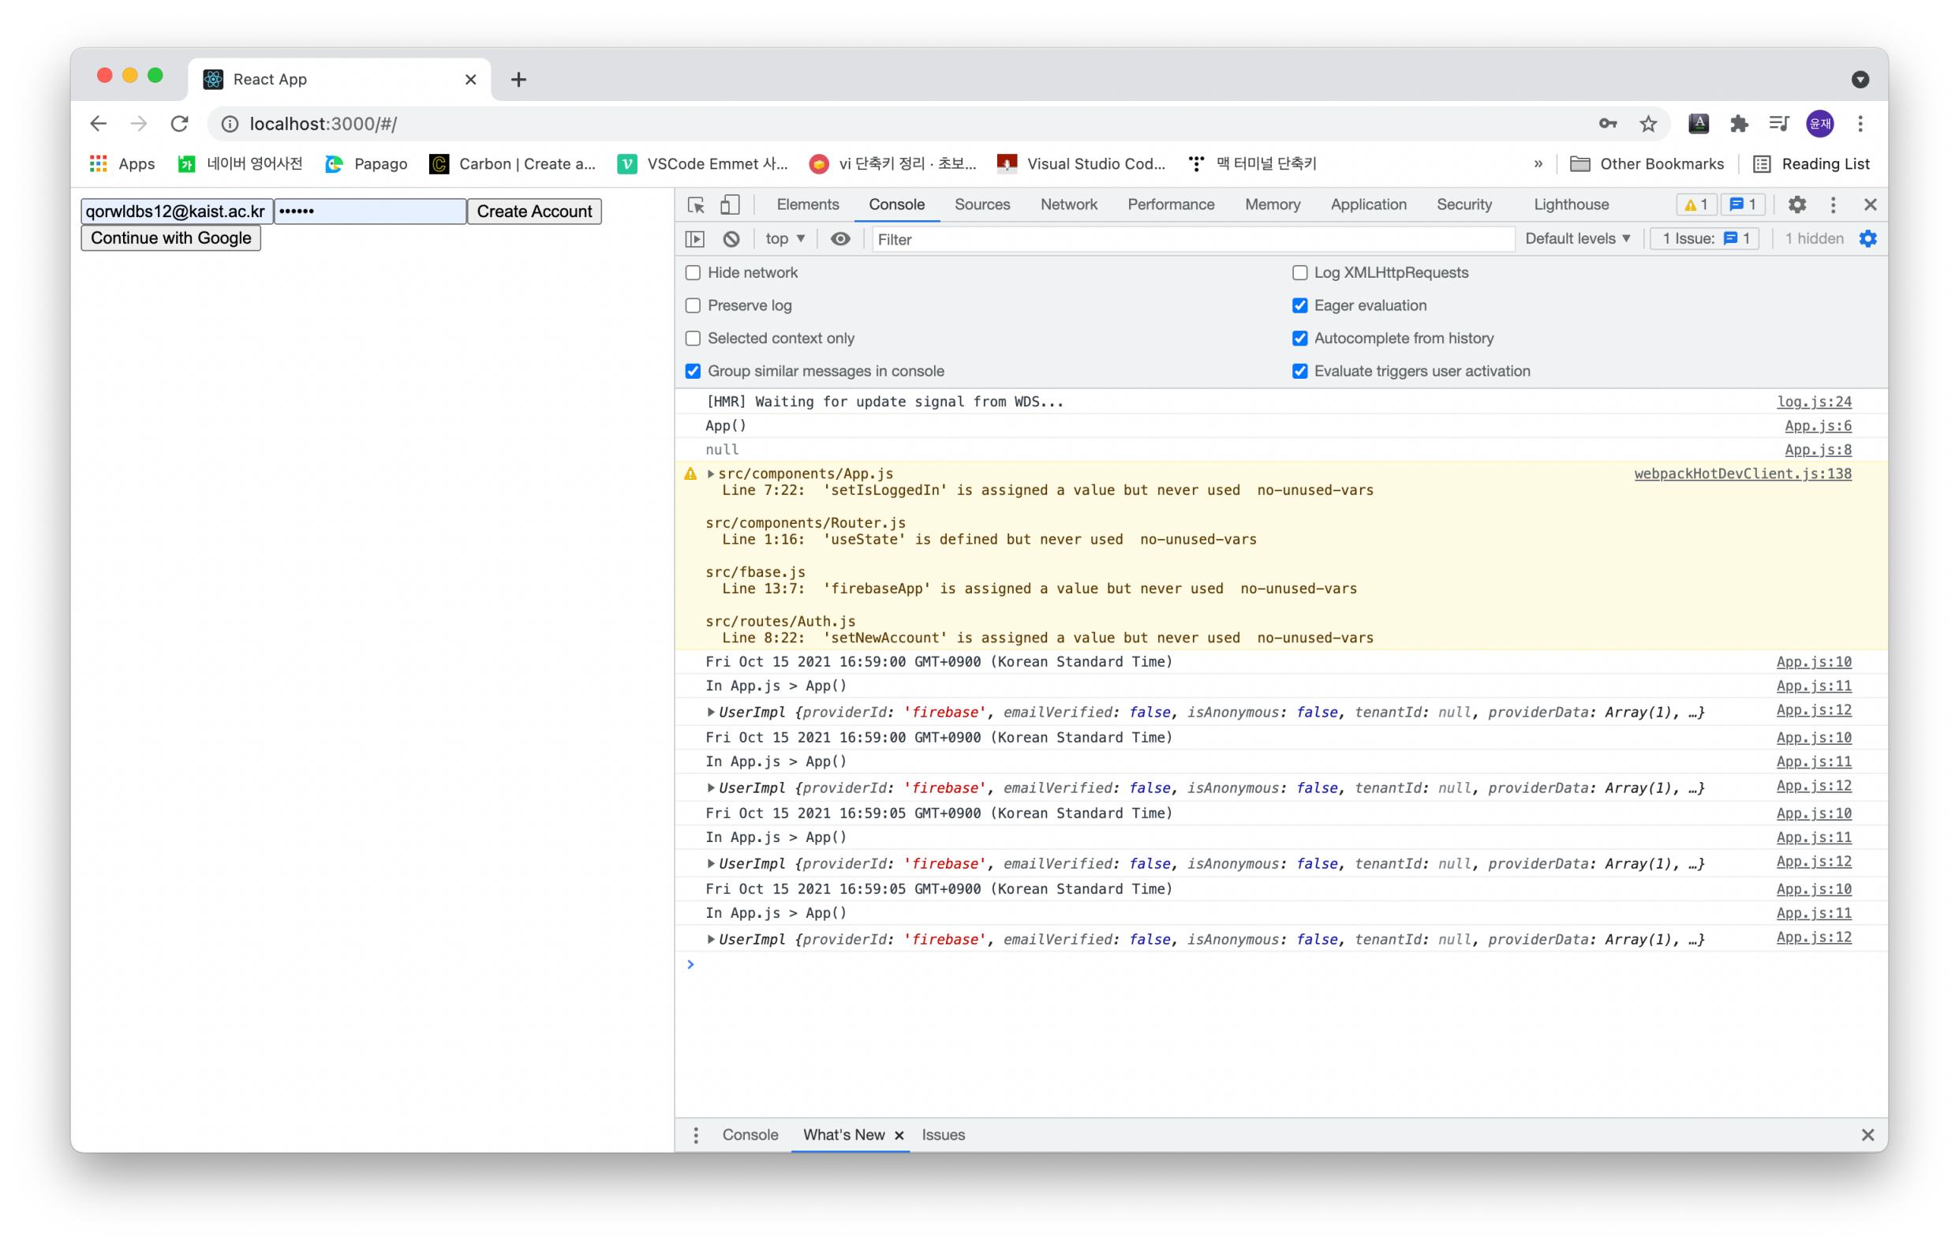Click the Create Account button

point(533,211)
